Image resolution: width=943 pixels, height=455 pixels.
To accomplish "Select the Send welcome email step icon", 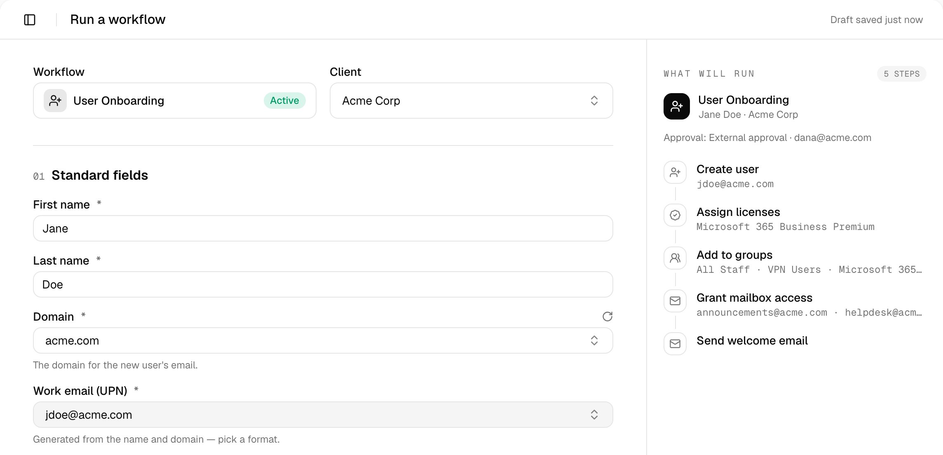I will pos(675,344).
